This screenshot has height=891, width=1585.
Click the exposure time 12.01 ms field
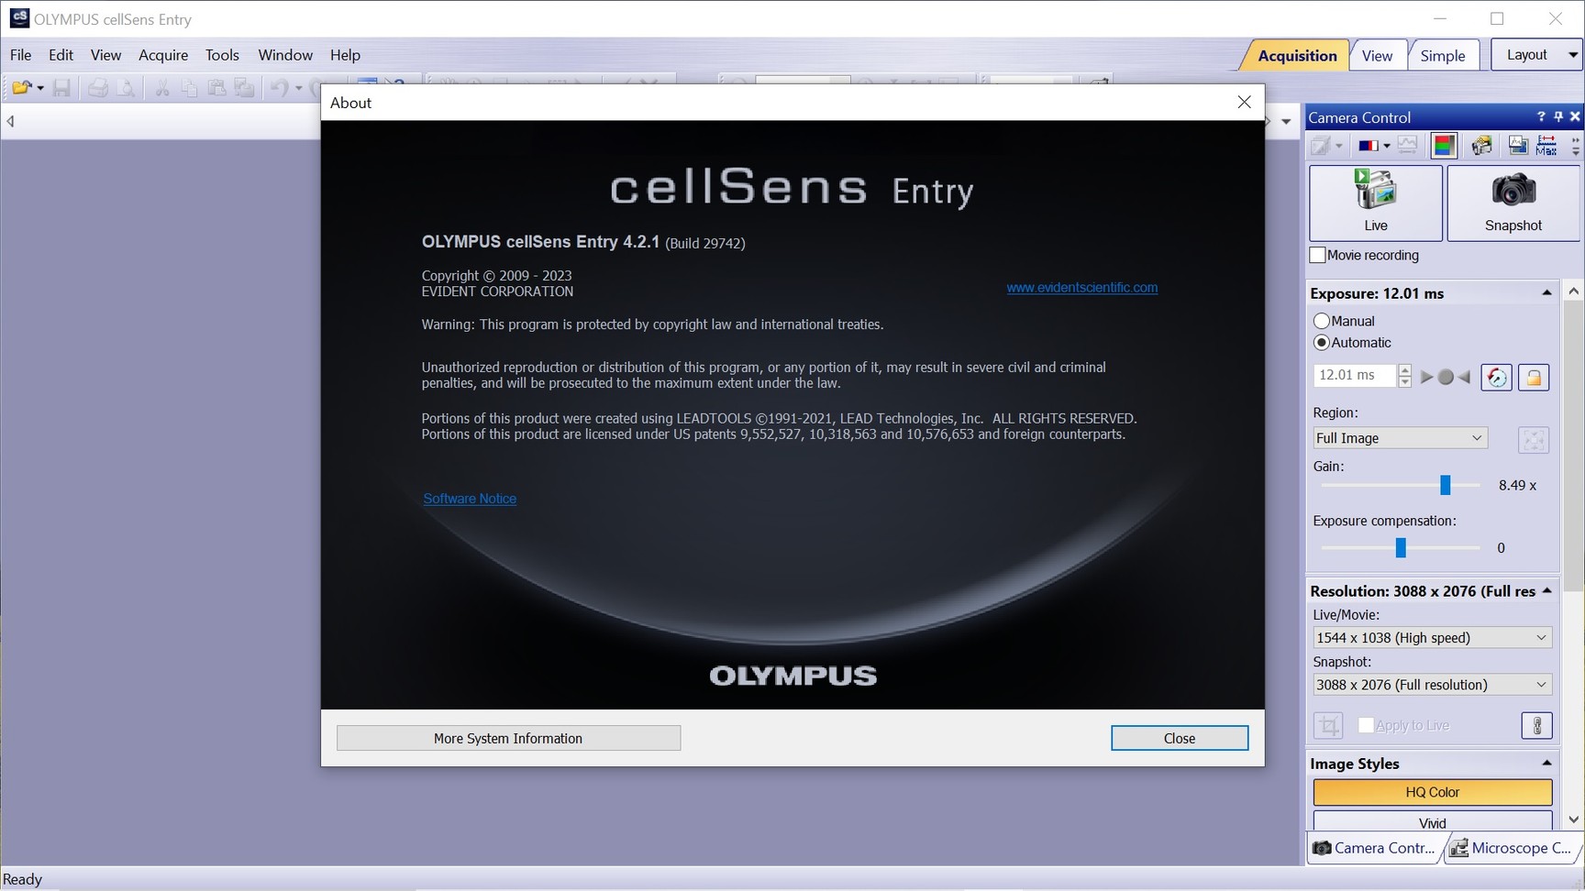click(x=1354, y=375)
